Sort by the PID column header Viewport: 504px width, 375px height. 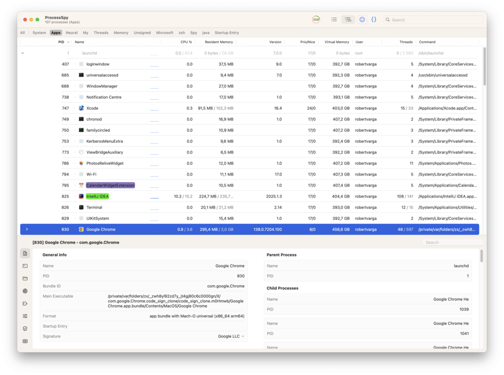[61, 42]
